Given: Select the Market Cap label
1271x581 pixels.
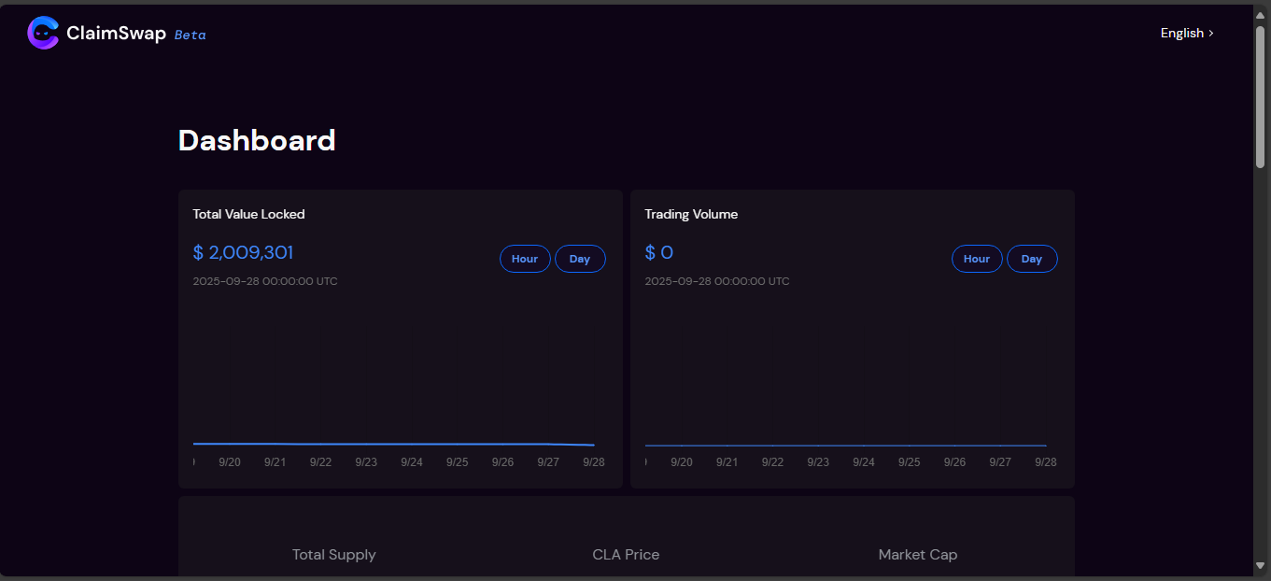Looking at the screenshot, I should coord(917,555).
